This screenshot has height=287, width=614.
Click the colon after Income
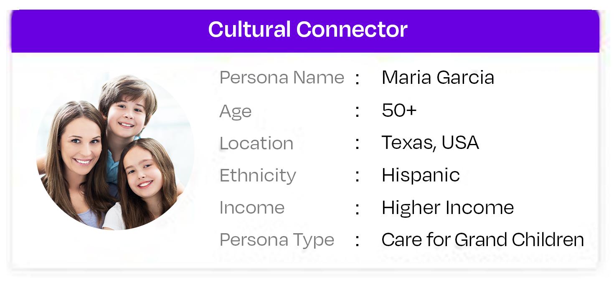358,208
